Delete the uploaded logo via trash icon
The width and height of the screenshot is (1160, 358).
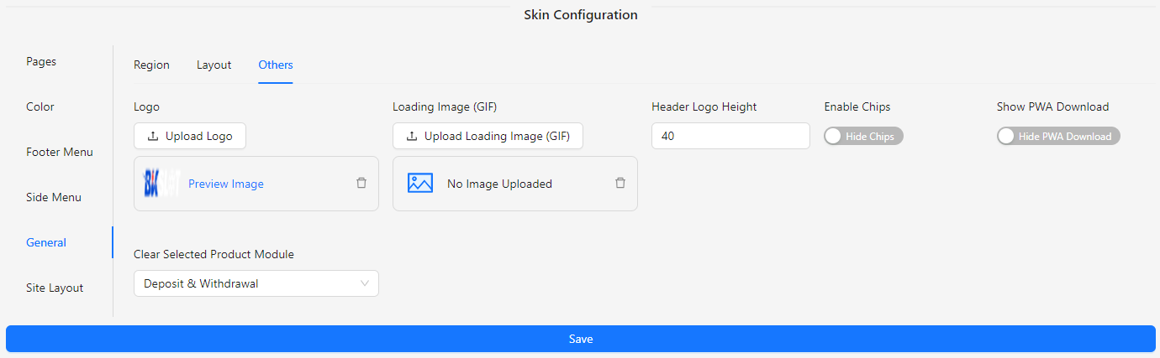tap(361, 183)
